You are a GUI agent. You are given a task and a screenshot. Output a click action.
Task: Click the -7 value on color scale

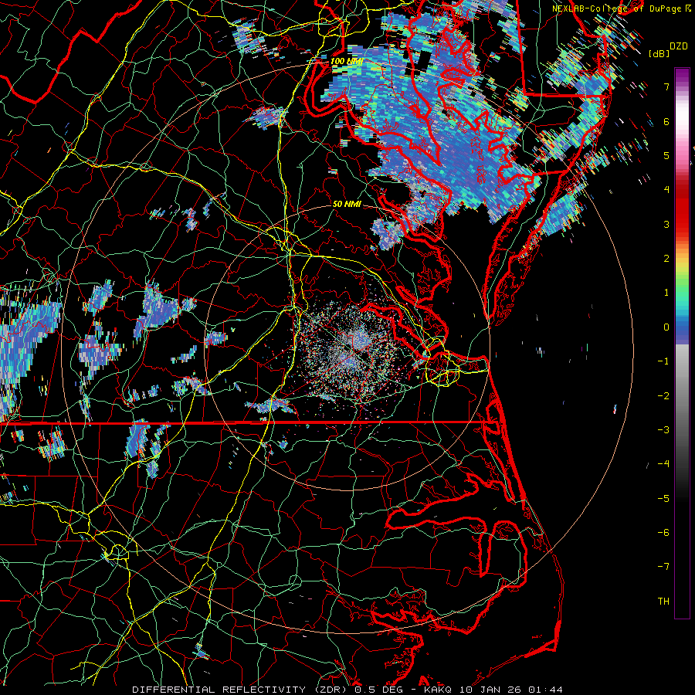point(663,567)
